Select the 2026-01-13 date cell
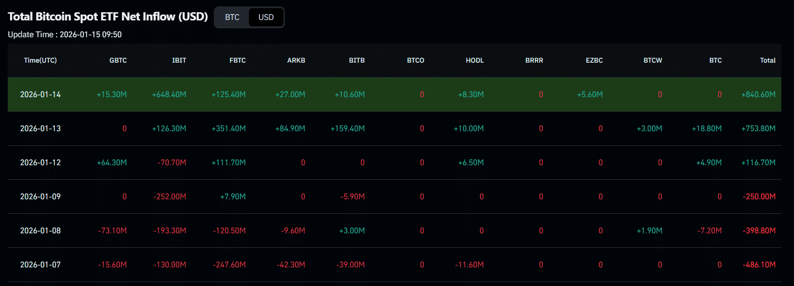This screenshot has height=286, width=794. click(x=40, y=128)
